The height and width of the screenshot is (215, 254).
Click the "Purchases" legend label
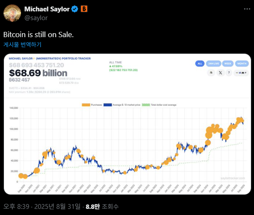(96, 105)
